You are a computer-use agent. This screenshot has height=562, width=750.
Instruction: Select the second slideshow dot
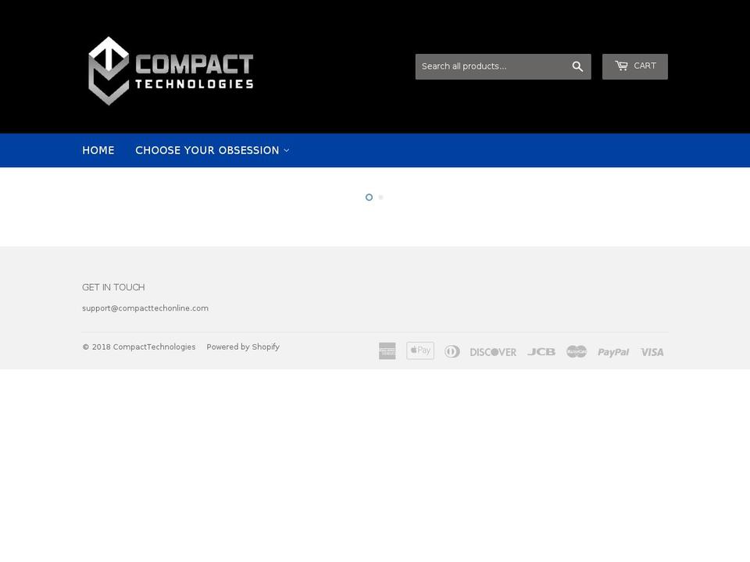(x=380, y=197)
